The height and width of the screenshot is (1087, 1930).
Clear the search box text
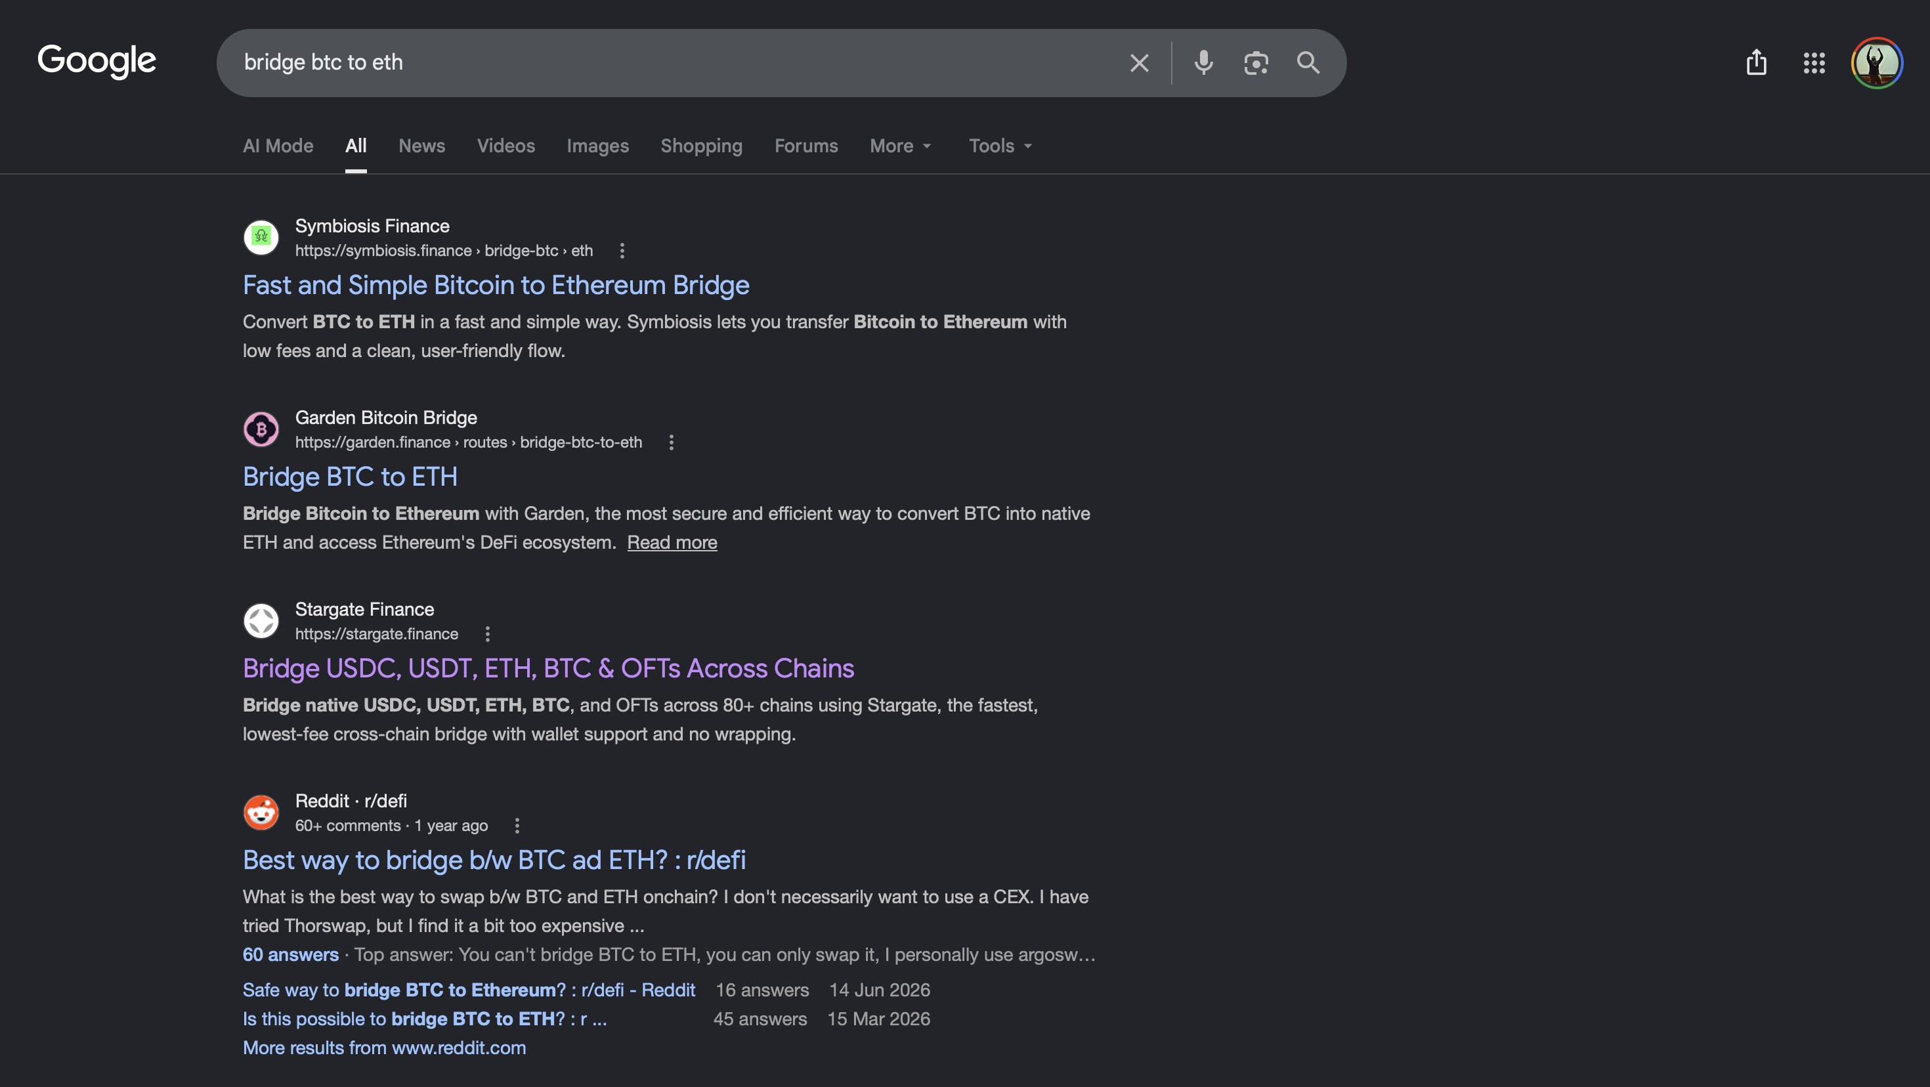(1139, 63)
